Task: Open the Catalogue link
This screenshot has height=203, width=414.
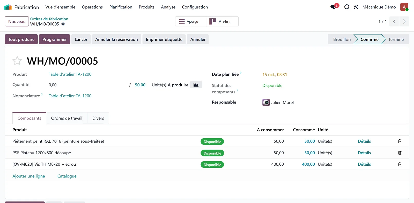Action: [x=67, y=176]
